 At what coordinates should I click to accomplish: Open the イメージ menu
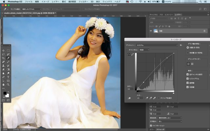click(x=45, y=2)
